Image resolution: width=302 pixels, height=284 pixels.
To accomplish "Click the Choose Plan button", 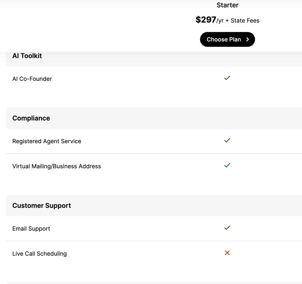I will pyautogui.click(x=227, y=39).
